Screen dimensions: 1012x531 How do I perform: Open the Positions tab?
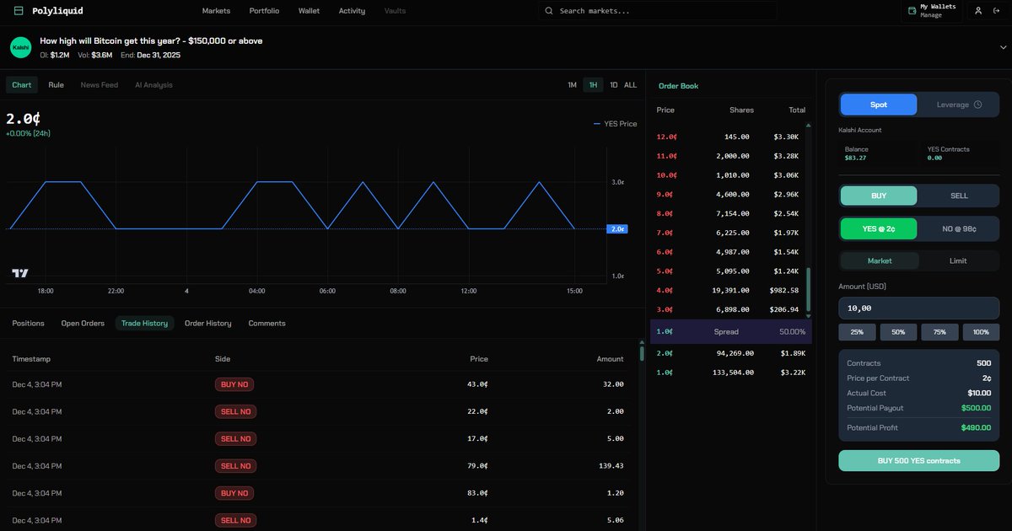pyautogui.click(x=29, y=324)
